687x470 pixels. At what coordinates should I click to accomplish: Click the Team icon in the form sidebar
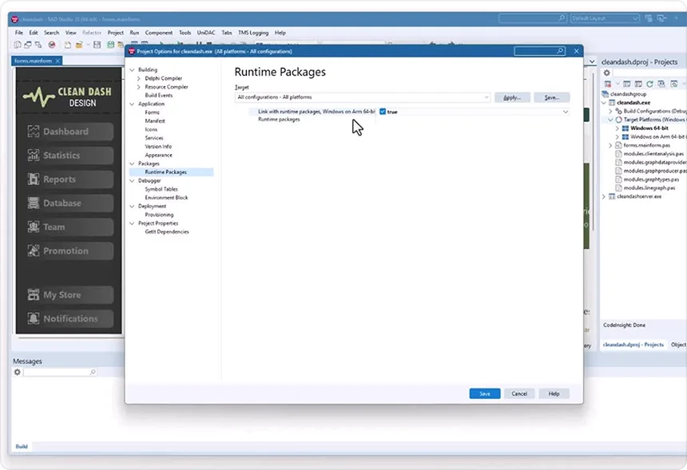[34, 227]
